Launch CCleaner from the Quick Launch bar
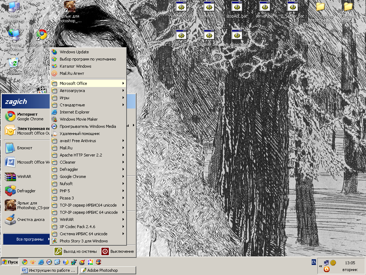The height and width of the screenshot is (275, 366). (99, 262)
